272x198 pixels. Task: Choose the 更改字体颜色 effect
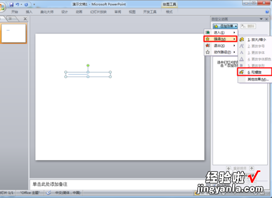point(255,59)
